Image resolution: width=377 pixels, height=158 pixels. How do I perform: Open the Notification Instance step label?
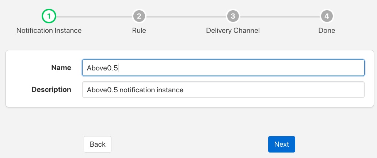tap(49, 30)
